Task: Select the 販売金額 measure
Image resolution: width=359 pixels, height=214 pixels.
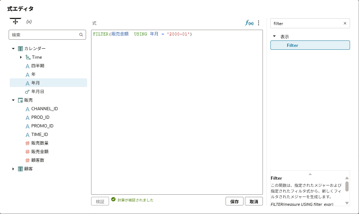Action: click(40, 152)
